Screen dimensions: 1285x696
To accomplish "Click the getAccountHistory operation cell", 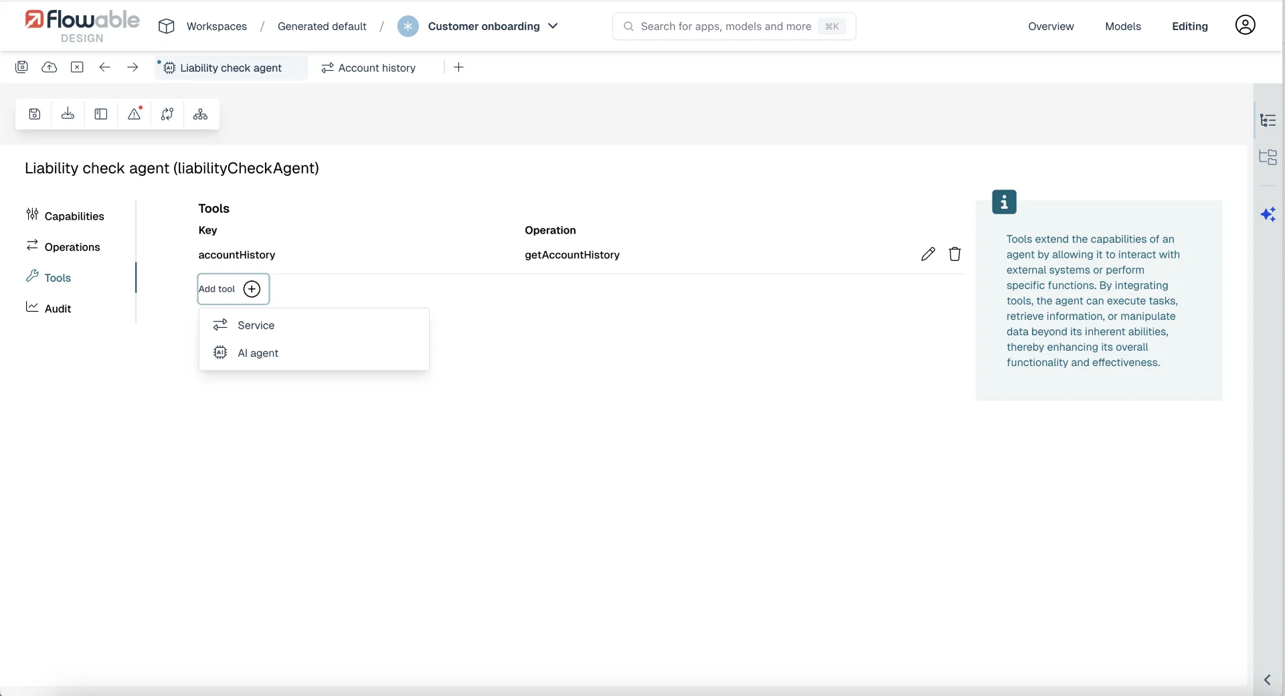I will click(572, 255).
